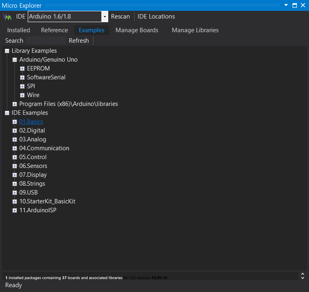Expand the EEPROM library examples
This screenshot has width=309, height=292.
pyautogui.click(x=22, y=68)
